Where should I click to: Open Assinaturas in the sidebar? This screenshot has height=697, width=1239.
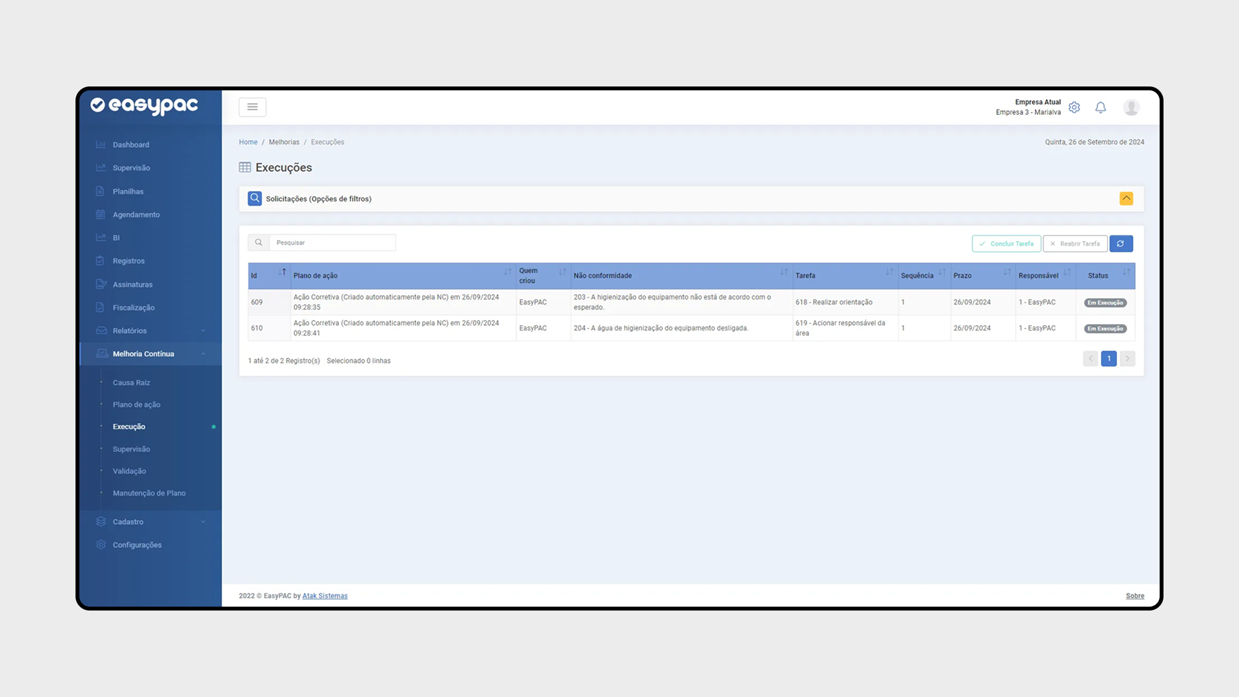[132, 284]
